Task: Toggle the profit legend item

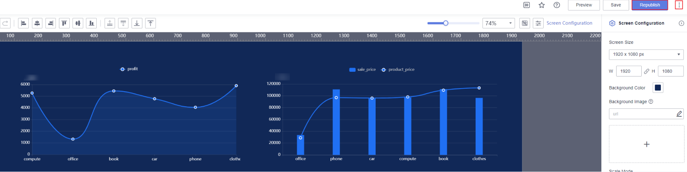Action: tap(129, 69)
